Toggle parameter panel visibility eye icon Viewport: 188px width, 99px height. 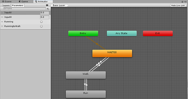47,5
